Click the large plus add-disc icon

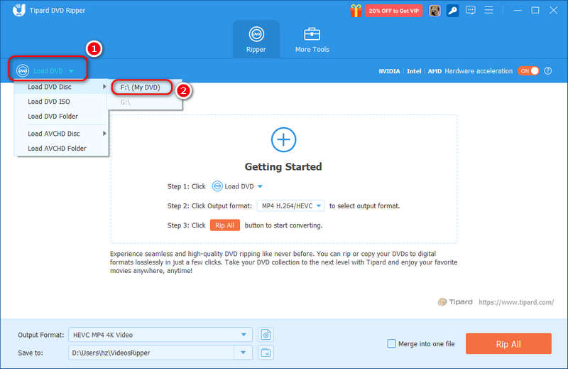click(283, 139)
